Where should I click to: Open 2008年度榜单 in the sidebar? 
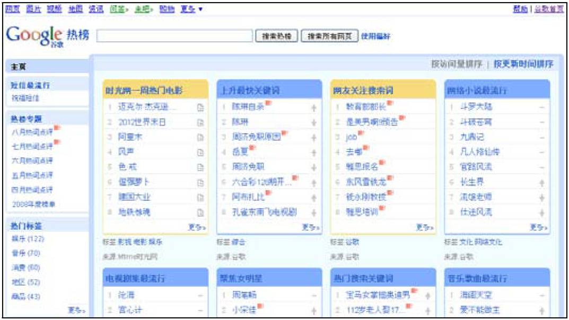(33, 204)
